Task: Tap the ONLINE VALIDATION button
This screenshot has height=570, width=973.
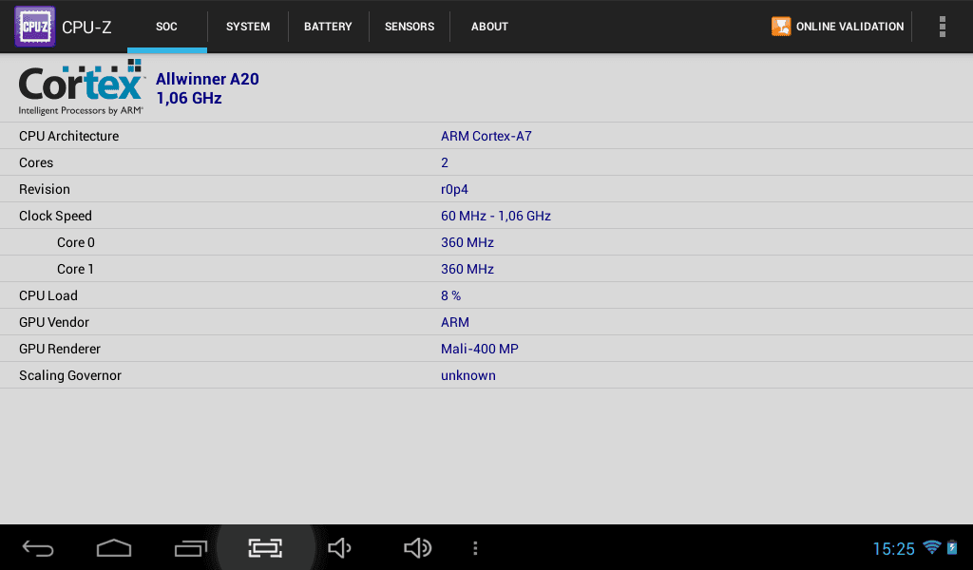Action: tap(837, 27)
